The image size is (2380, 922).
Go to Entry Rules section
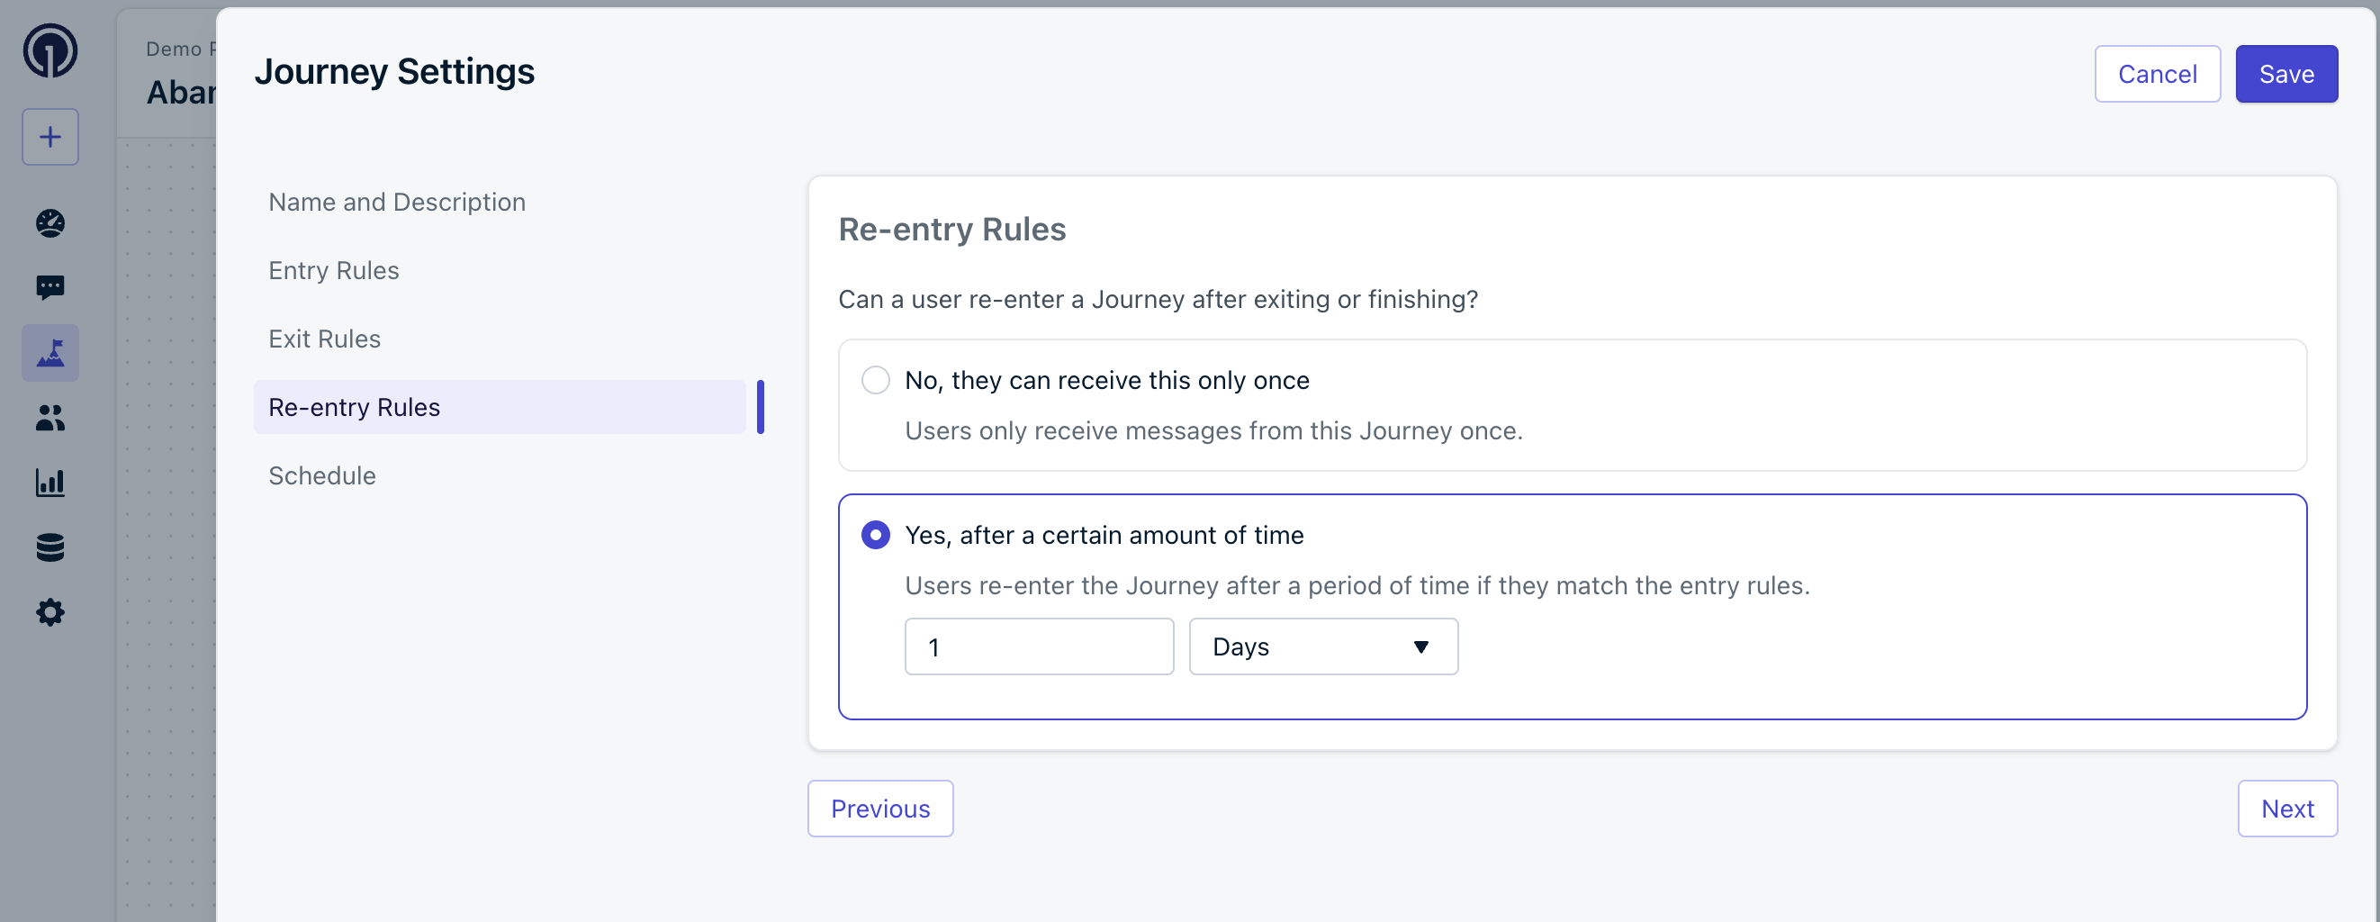(x=334, y=271)
